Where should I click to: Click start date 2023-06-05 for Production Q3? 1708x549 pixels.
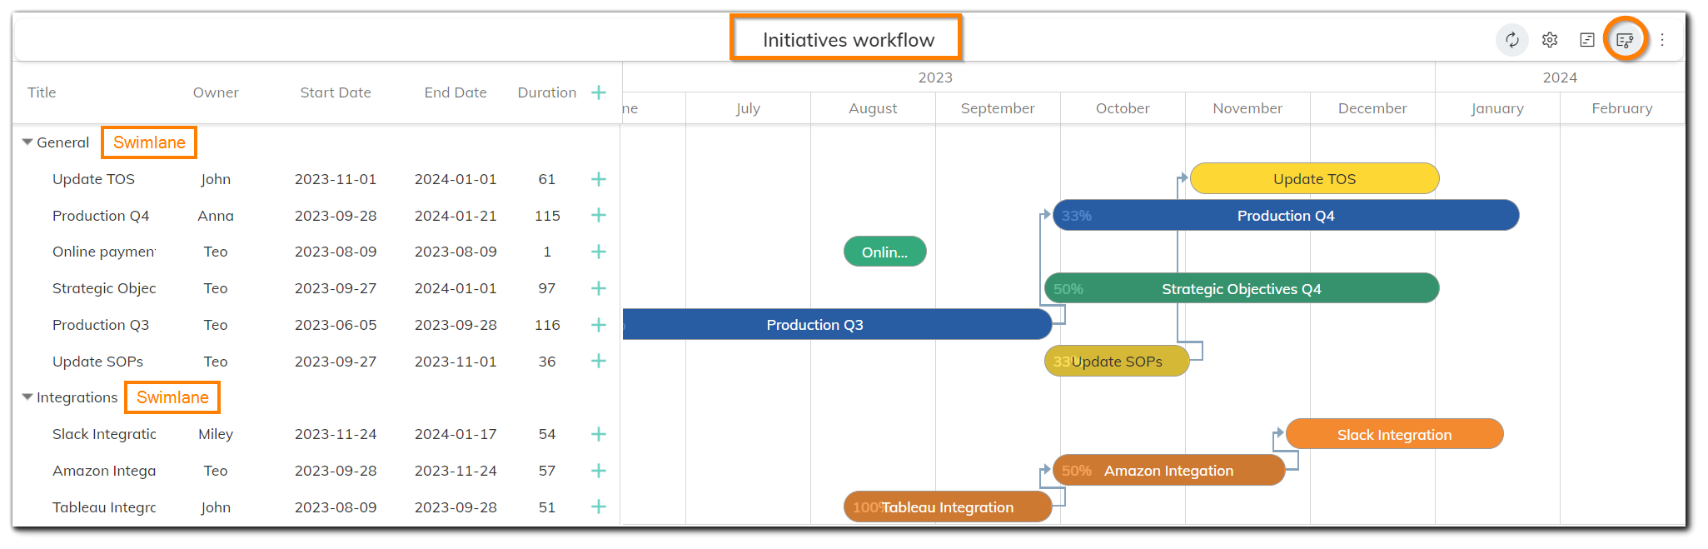(x=336, y=325)
